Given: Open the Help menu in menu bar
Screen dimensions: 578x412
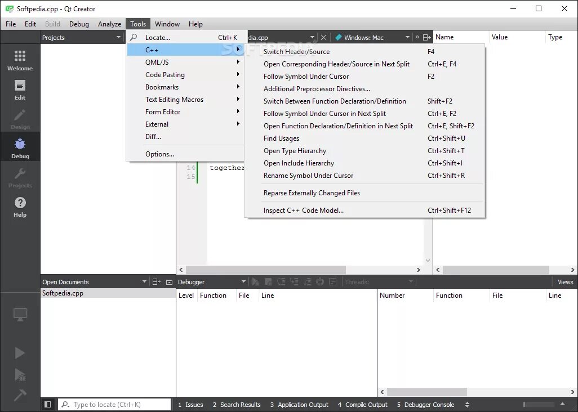Looking at the screenshot, I should (x=195, y=24).
